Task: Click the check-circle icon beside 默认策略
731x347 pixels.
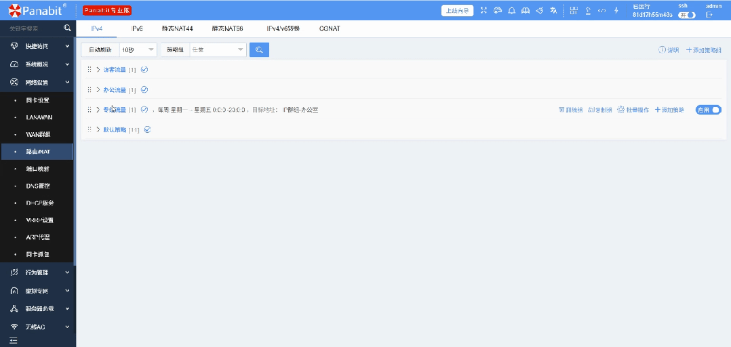Action: (x=147, y=129)
